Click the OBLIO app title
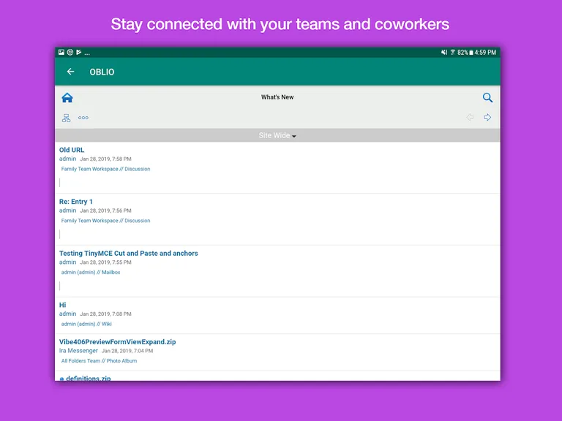Viewport: 562px width, 421px height. (102, 72)
